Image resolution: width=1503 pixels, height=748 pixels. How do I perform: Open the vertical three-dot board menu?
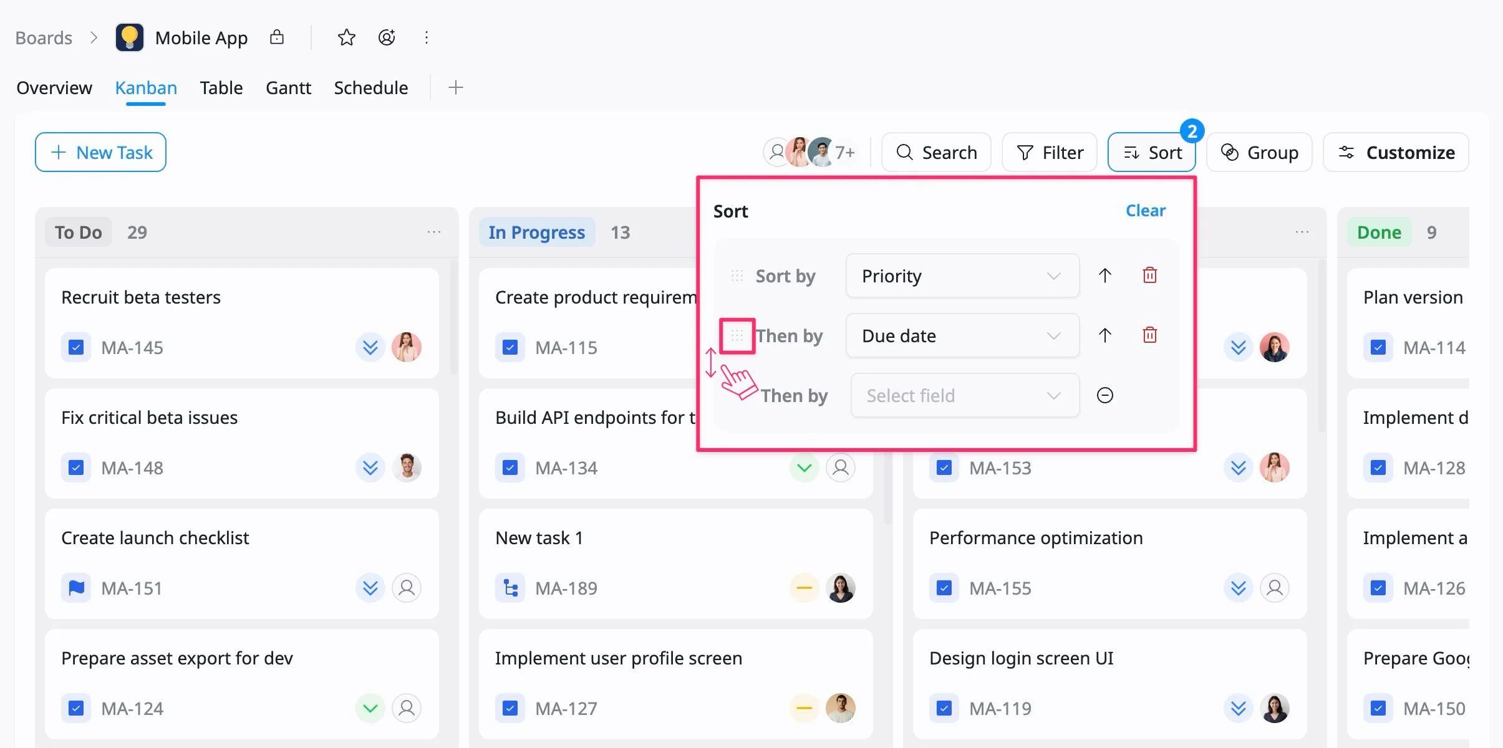(427, 37)
